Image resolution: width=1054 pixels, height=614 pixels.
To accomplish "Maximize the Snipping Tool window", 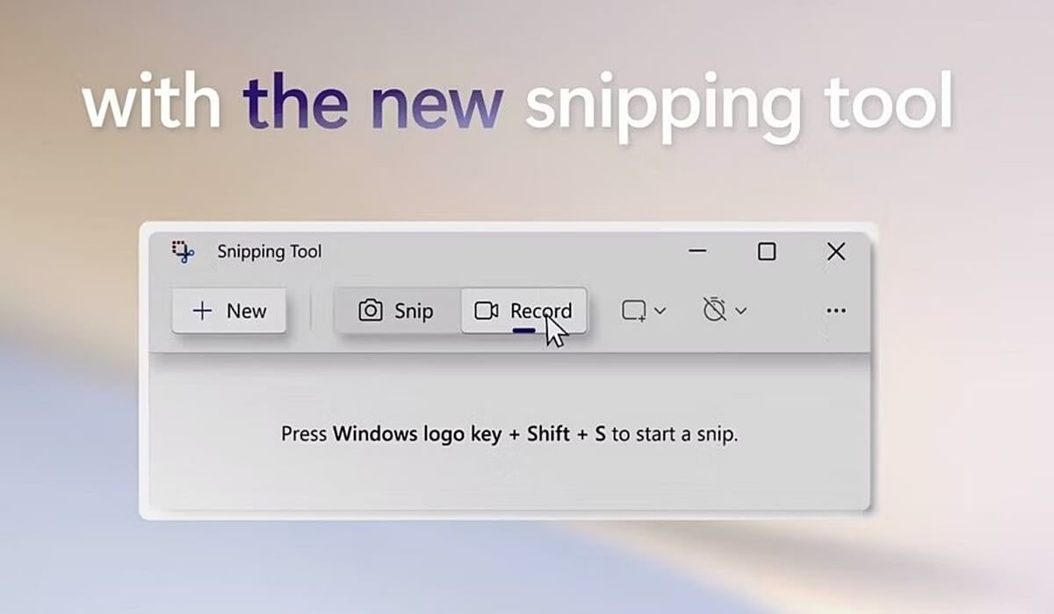I will pos(767,252).
